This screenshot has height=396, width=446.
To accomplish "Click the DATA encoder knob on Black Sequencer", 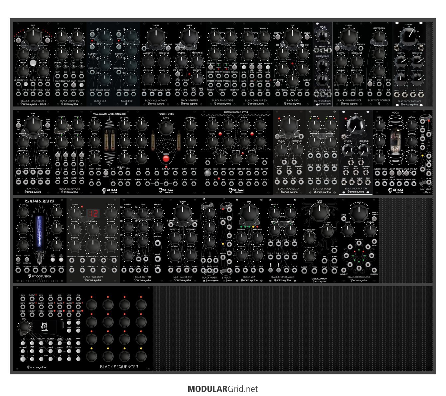I will click(24, 326).
